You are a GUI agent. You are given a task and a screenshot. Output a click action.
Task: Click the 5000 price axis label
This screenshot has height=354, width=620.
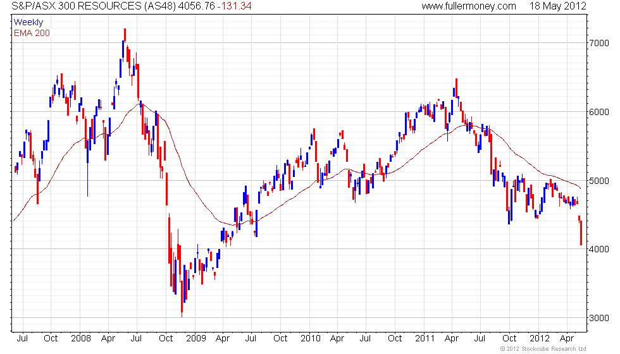click(x=599, y=181)
